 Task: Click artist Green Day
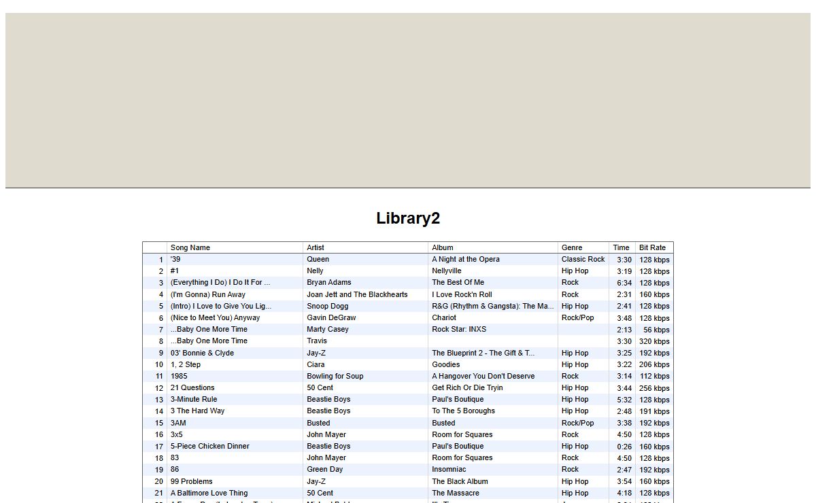click(326, 469)
